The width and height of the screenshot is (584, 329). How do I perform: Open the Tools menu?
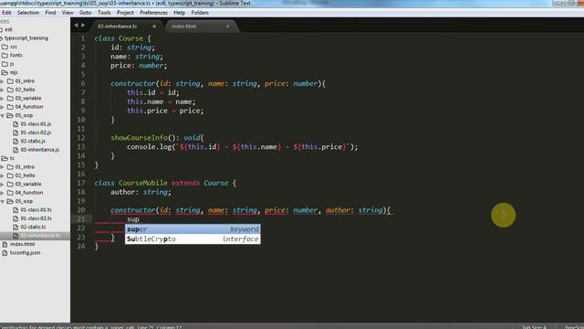coord(104,13)
